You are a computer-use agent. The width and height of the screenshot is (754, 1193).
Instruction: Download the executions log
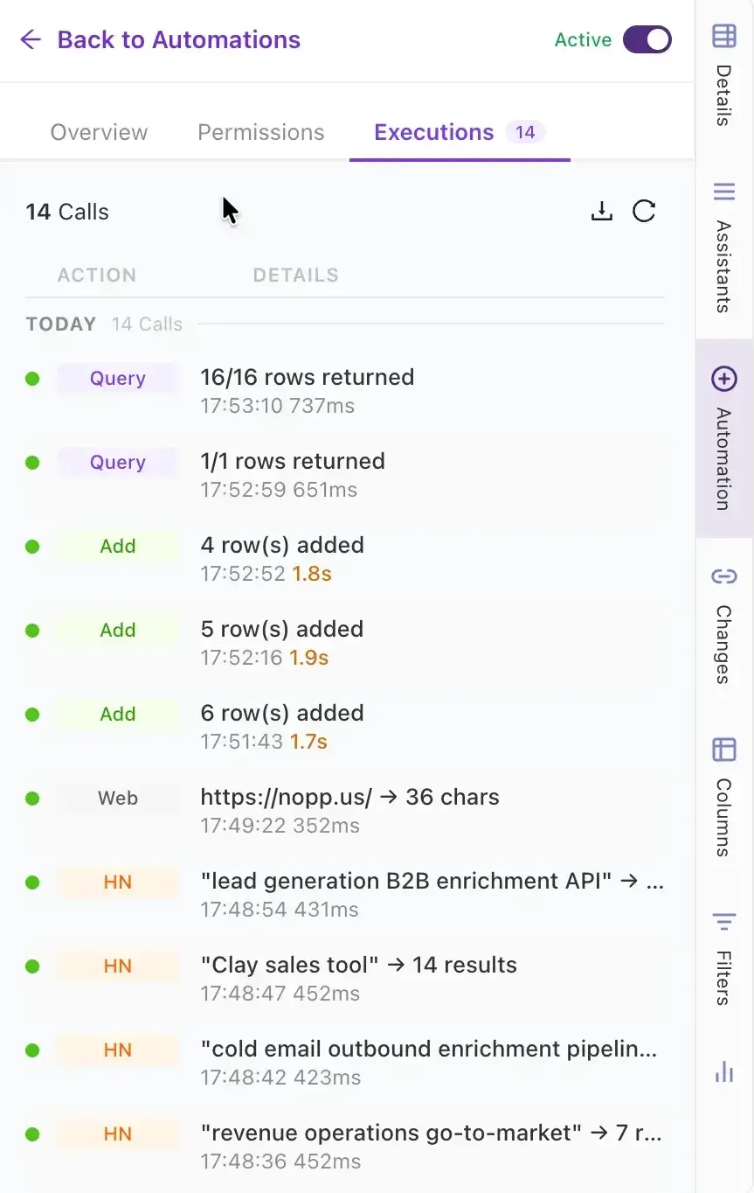click(602, 211)
